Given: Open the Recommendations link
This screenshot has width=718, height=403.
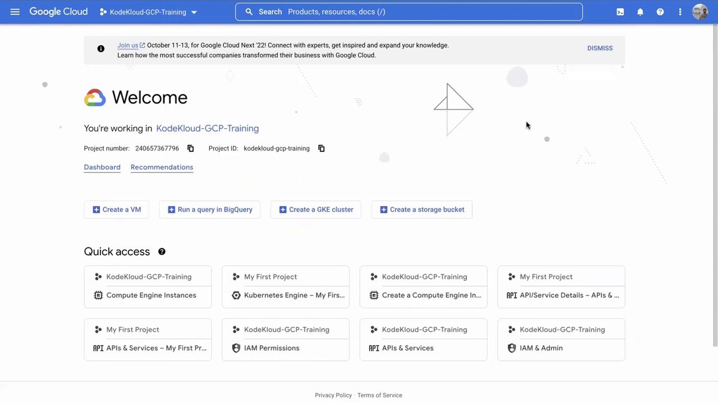Looking at the screenshot, I should pyautogui.click(x=162, y=167).
